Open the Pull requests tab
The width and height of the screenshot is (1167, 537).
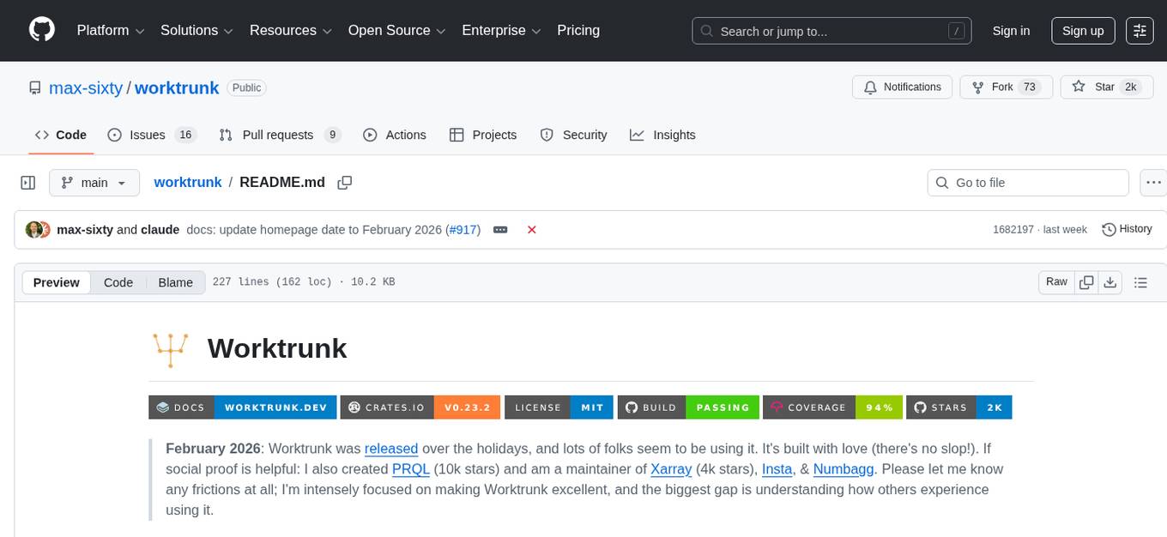click(279, 135)
